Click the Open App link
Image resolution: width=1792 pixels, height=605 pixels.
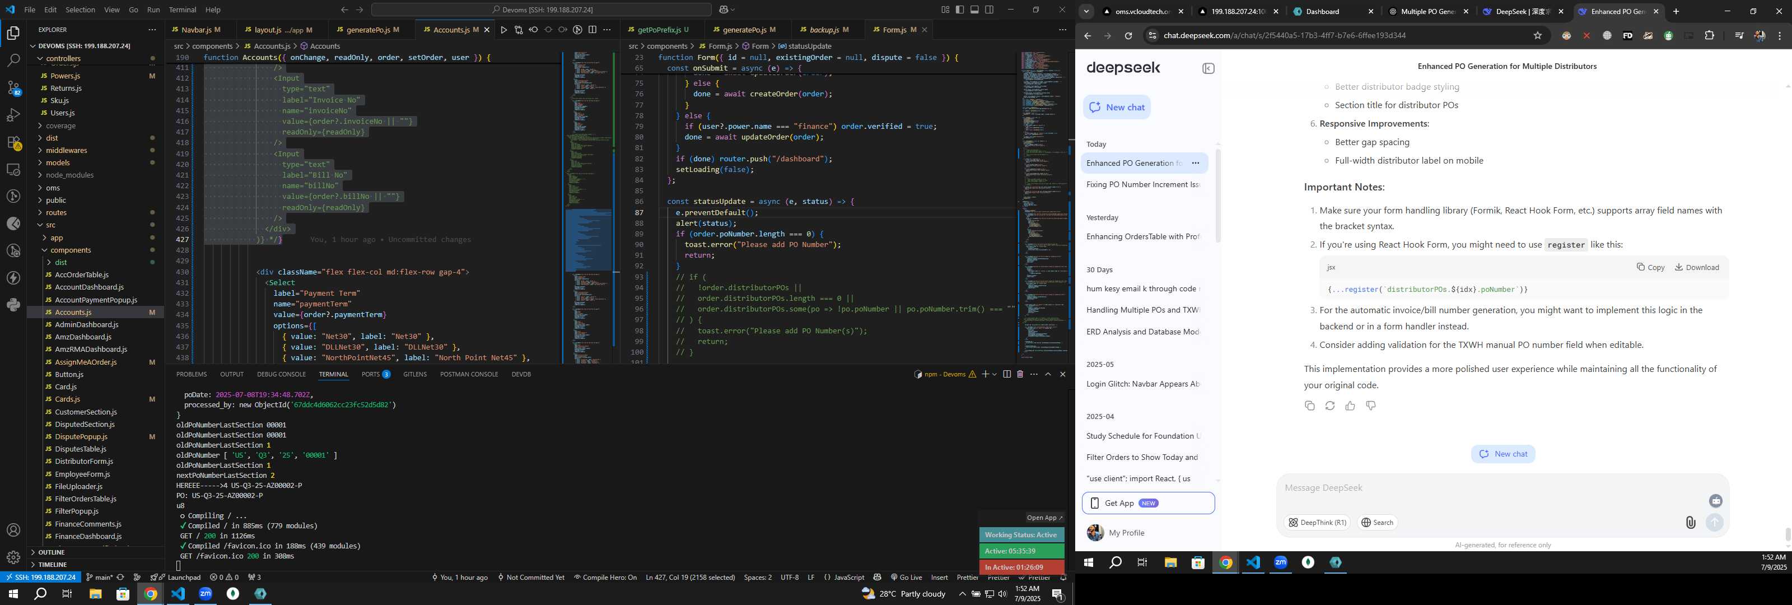(1045, 518)
